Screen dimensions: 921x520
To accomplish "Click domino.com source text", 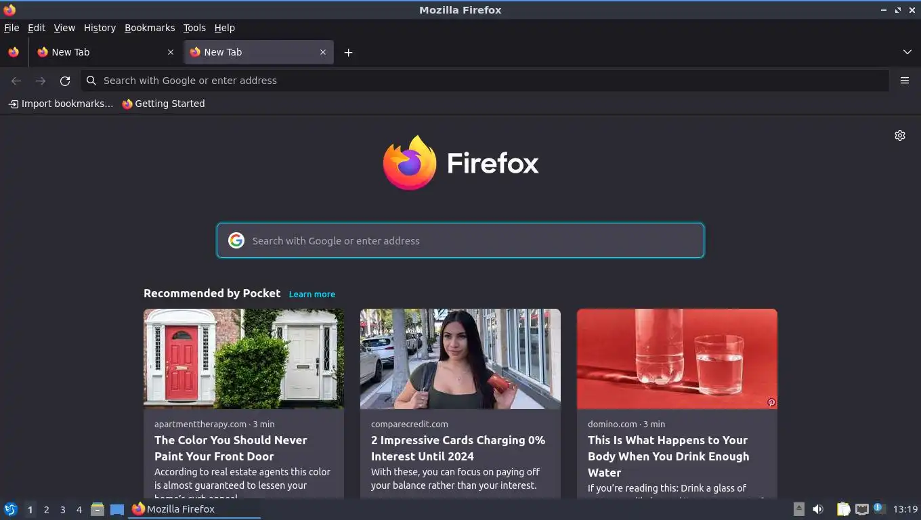I will click(612, 424).
